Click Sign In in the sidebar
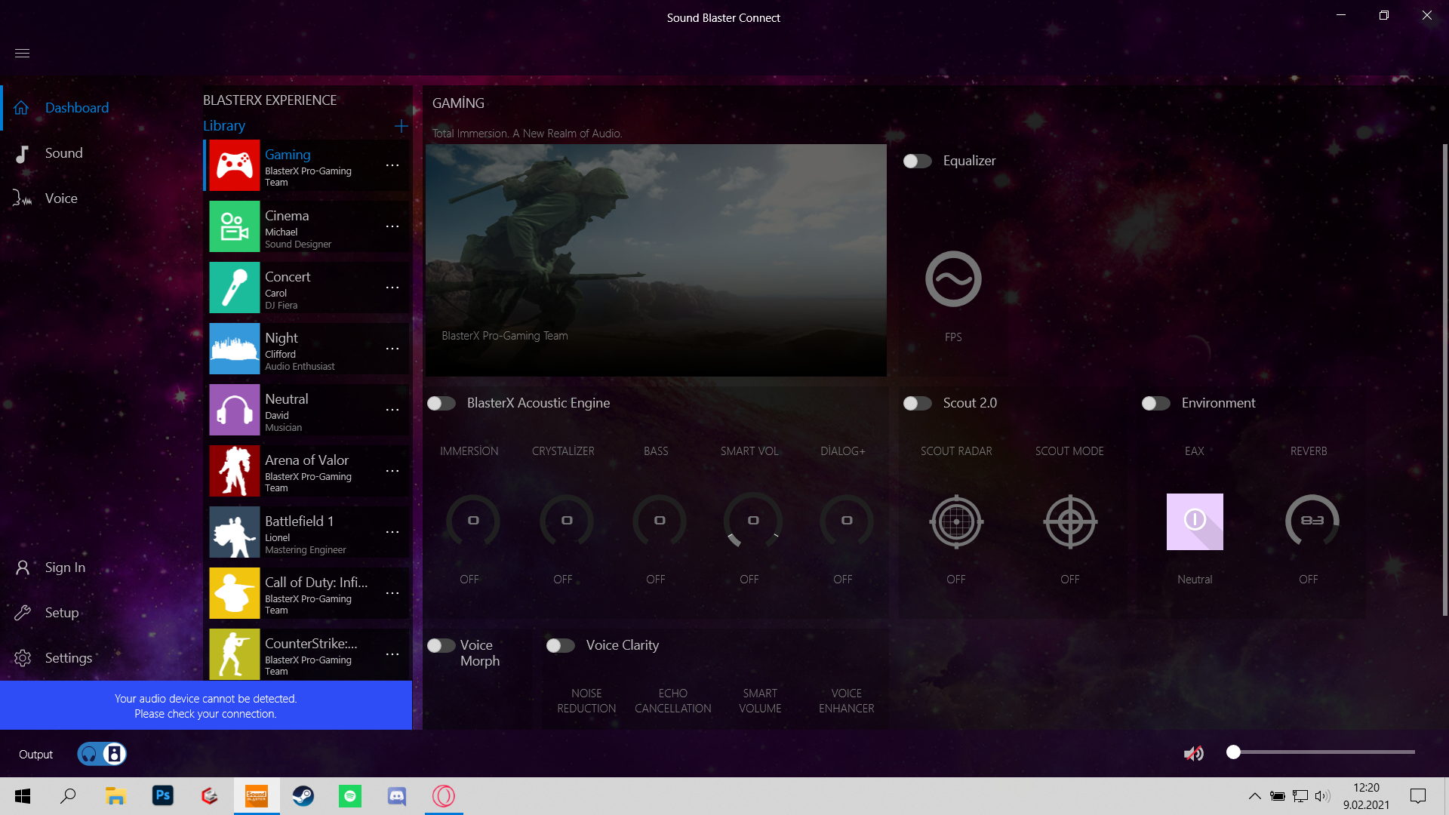 pos(65,567)
